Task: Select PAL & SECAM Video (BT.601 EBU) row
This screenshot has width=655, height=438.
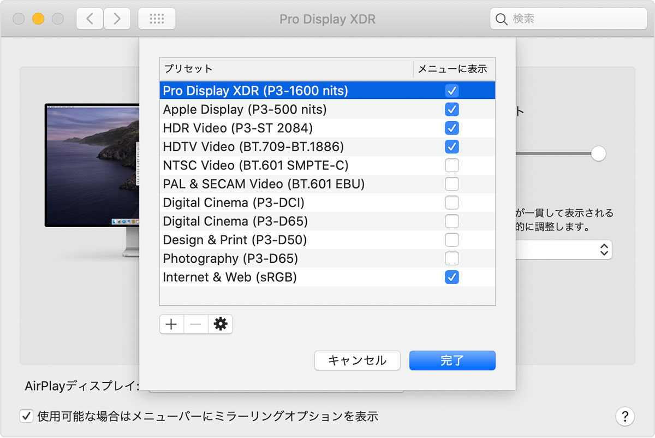Action: click(x=327, y=184)
